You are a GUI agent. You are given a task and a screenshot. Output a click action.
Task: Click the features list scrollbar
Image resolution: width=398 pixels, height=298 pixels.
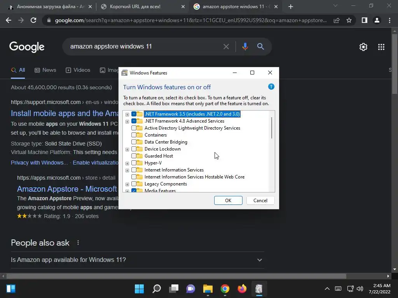272,128
